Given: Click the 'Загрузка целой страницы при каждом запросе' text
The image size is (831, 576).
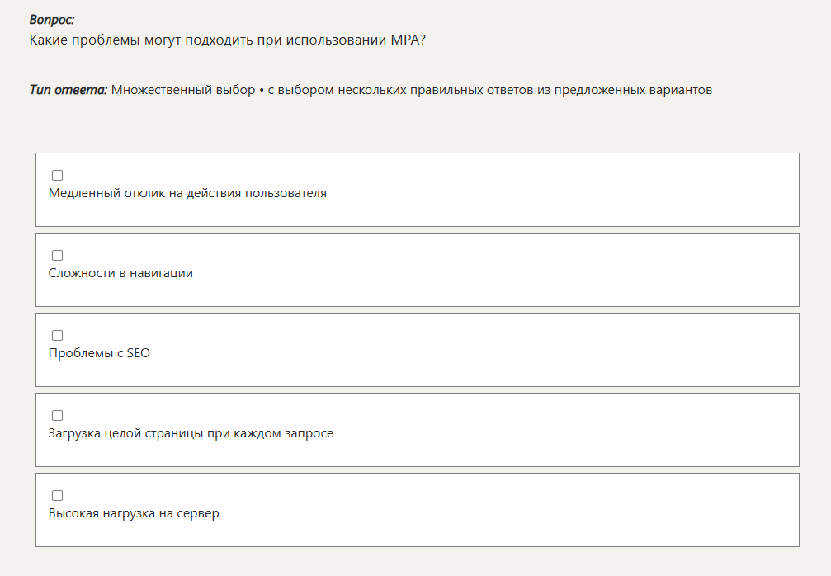Looking at the screenshot, I should [191, 433].
